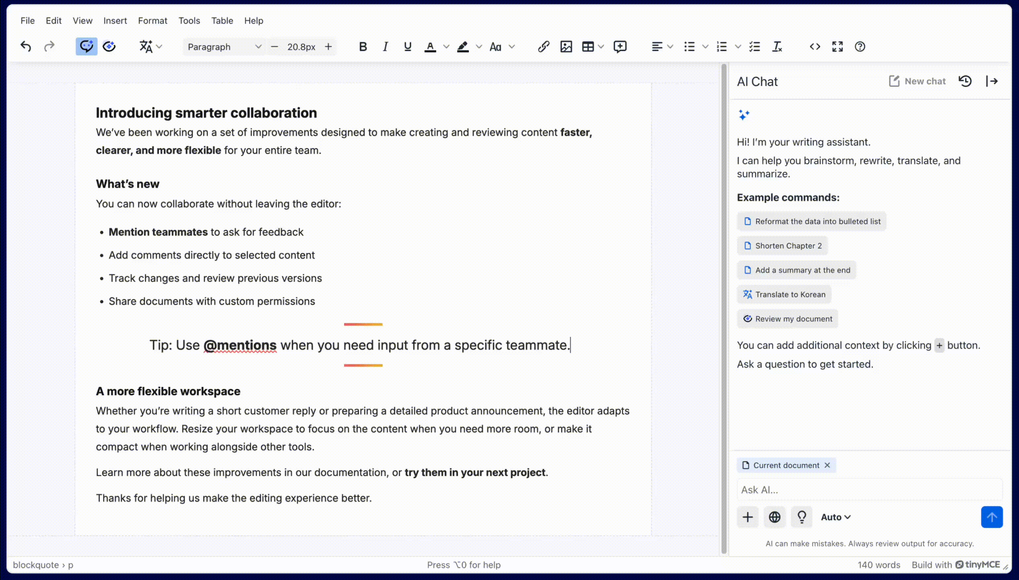Image resolution: width=1019 pixels, height=580 pixels.
Task: Expand the Auto model selector in chat
Action: (836, 517)
